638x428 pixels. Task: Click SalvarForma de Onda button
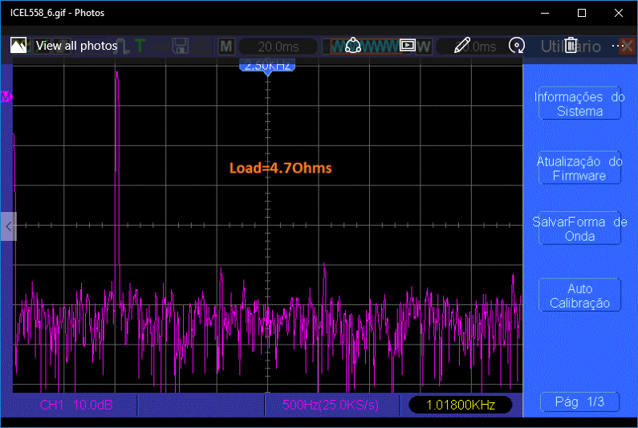tap(579, 229)
